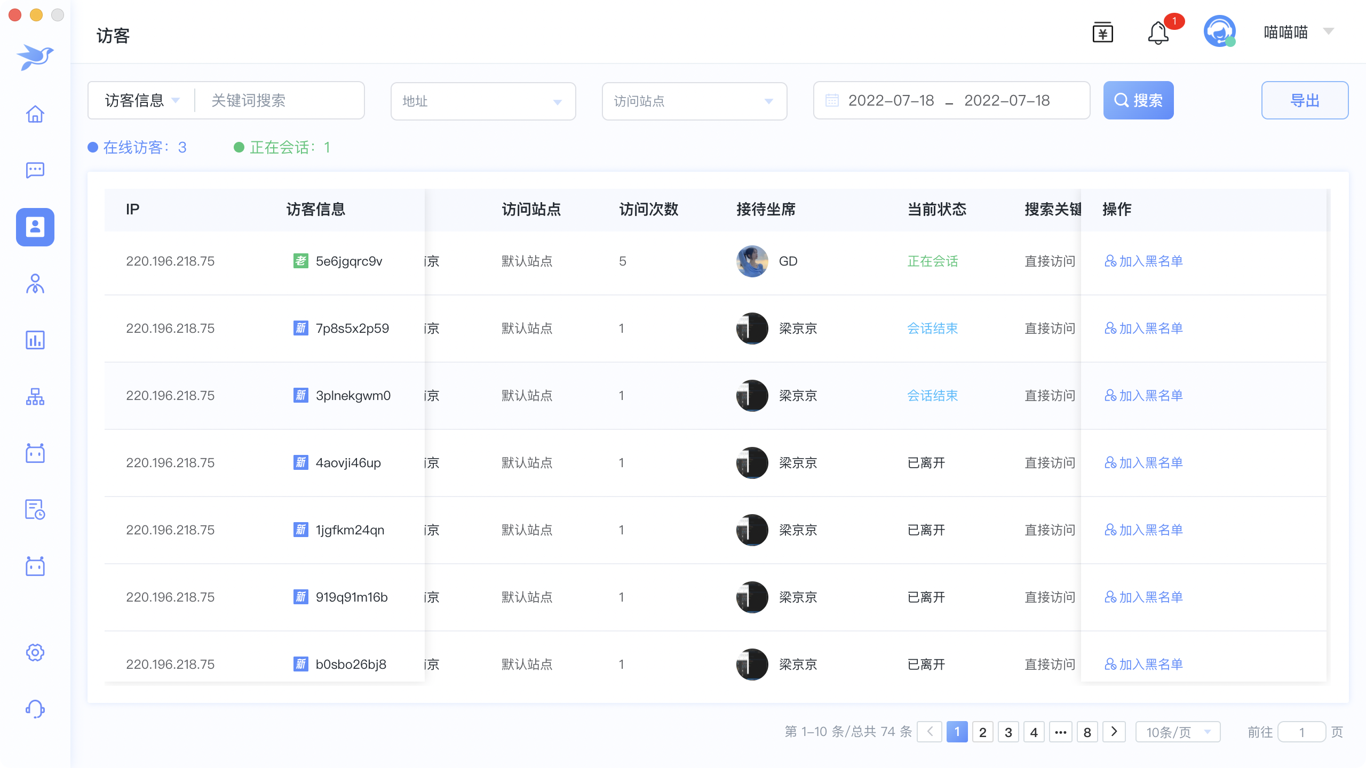Click the 搜索 search button
Viewport: 1366px width, 768px height.
(1138, 100)
